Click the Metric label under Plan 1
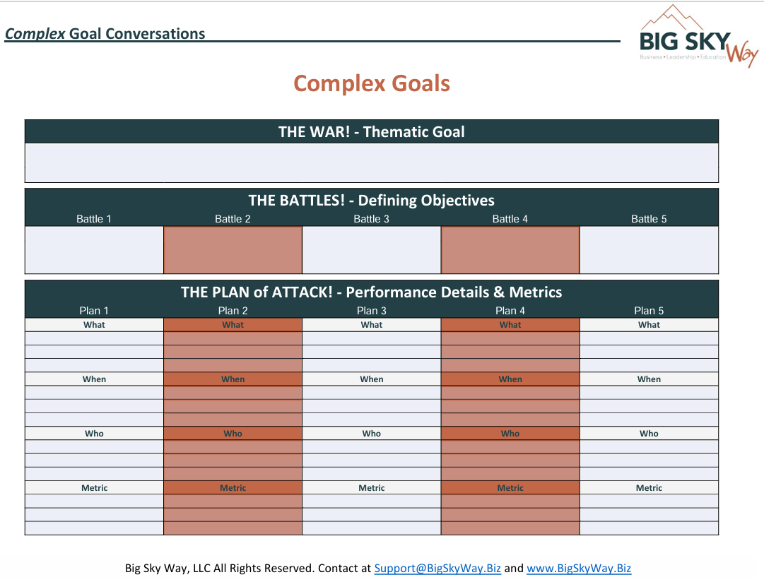Image resolution: width=764 pixels, height=582 pixels. 94,488
